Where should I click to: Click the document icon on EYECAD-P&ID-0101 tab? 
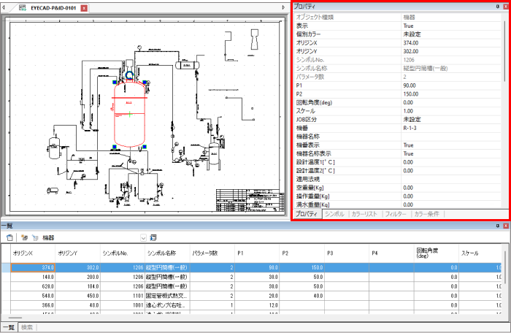(x=23, y=7)
